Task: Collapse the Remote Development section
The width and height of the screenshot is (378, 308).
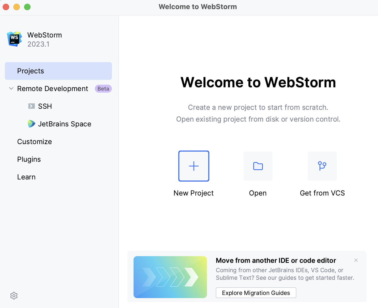Action: pyautogui.click(x=11, y=88)
